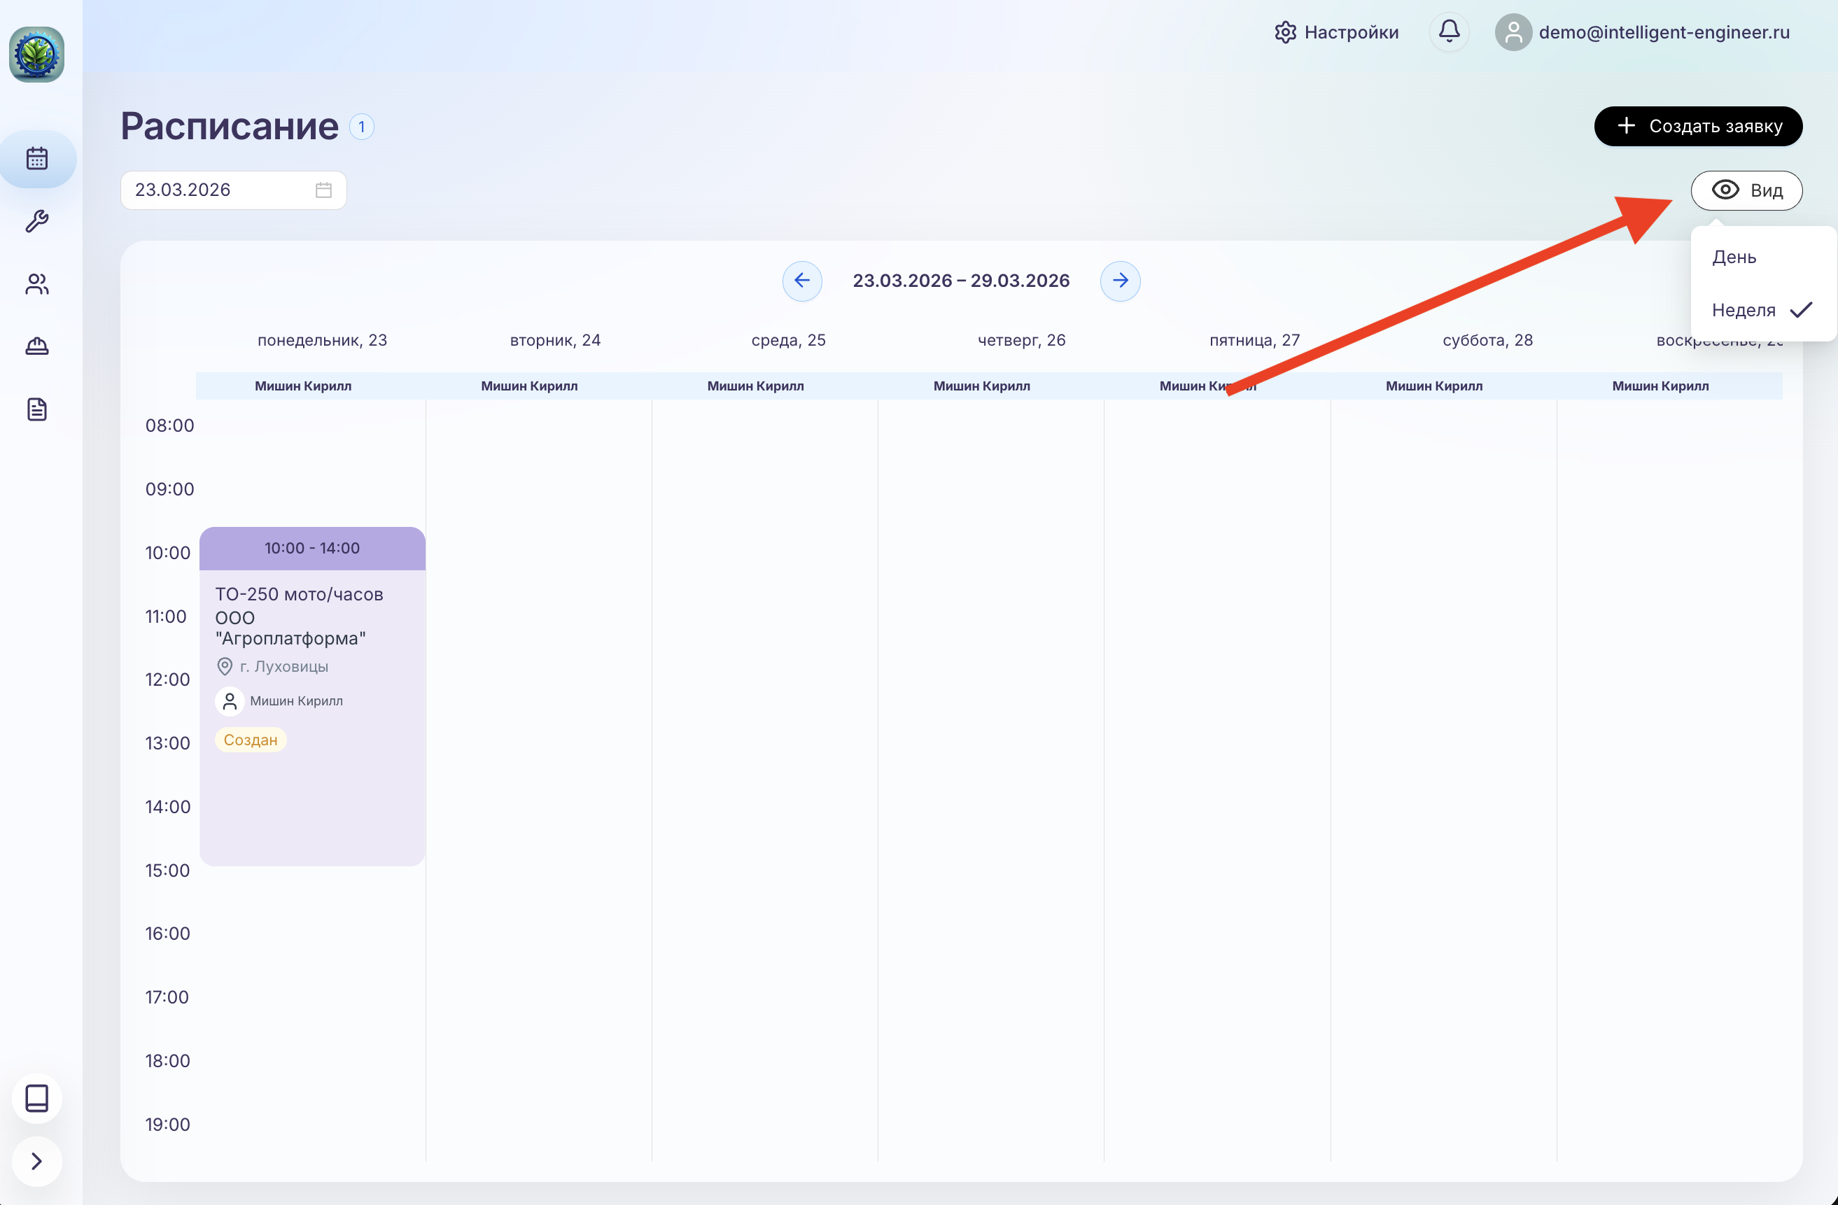Toggle the Вид view dropdown
Image resolution: width=1838 pixels, height=1205 pixels.
pyautogui.click(x=1746, y=190)
